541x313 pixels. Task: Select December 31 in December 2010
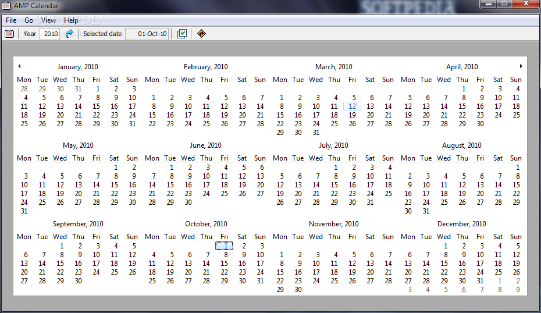coord(481,281)
